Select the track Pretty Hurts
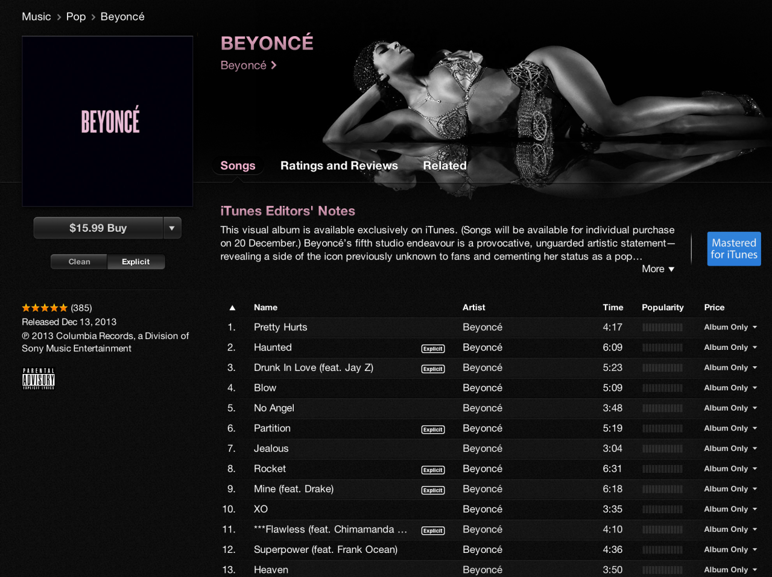The image size is (772, 577). point(280,327)
